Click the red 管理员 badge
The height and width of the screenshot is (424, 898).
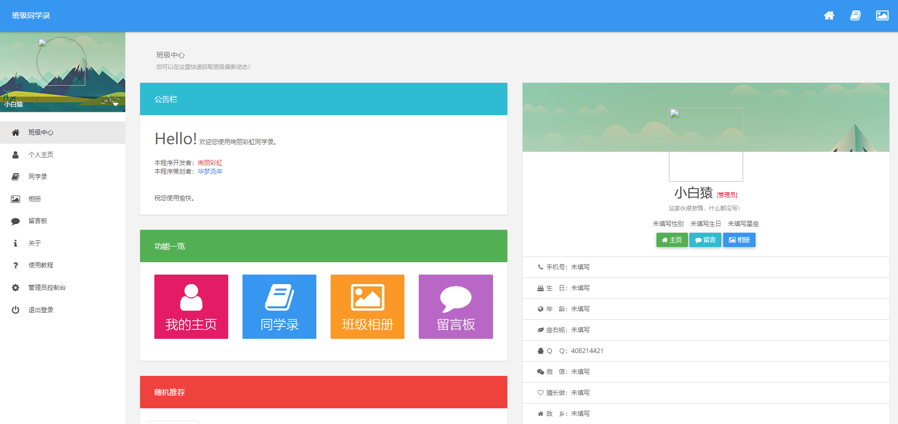tap(727, 195)
